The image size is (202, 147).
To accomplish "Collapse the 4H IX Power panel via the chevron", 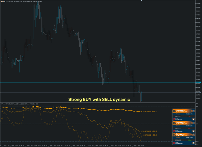I will [191, 111].
